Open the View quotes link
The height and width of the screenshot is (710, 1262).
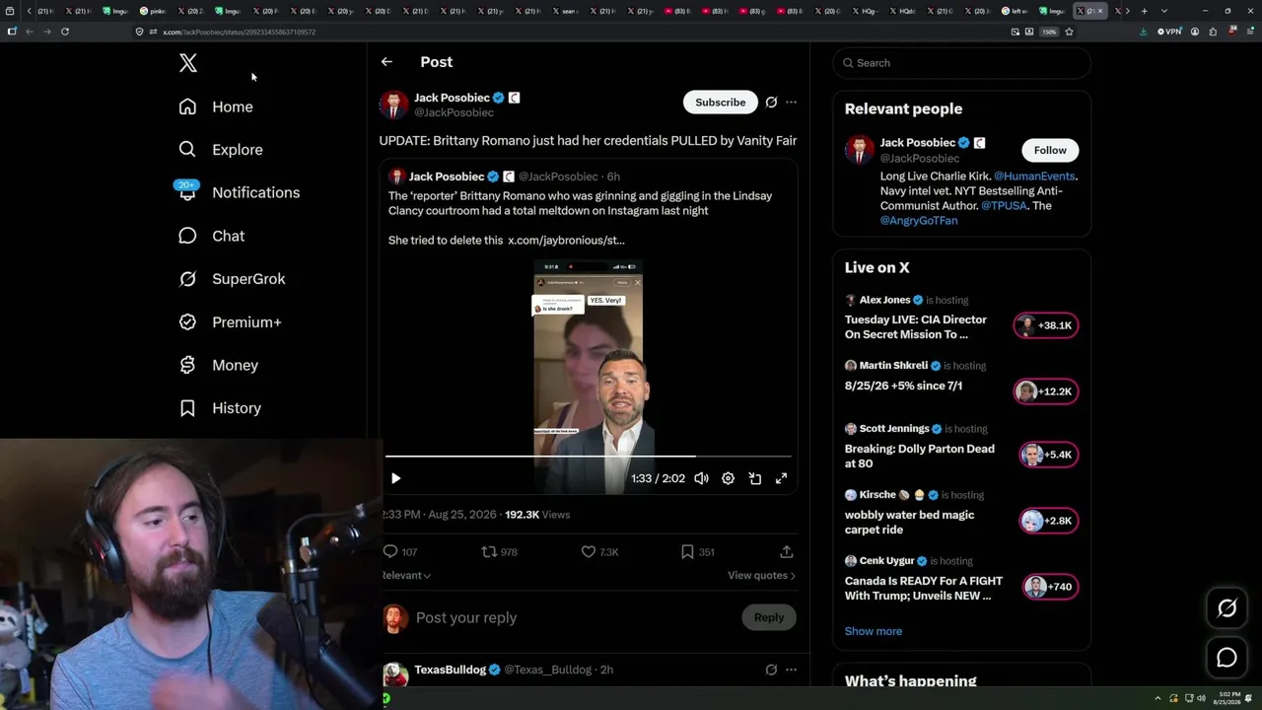761,575
